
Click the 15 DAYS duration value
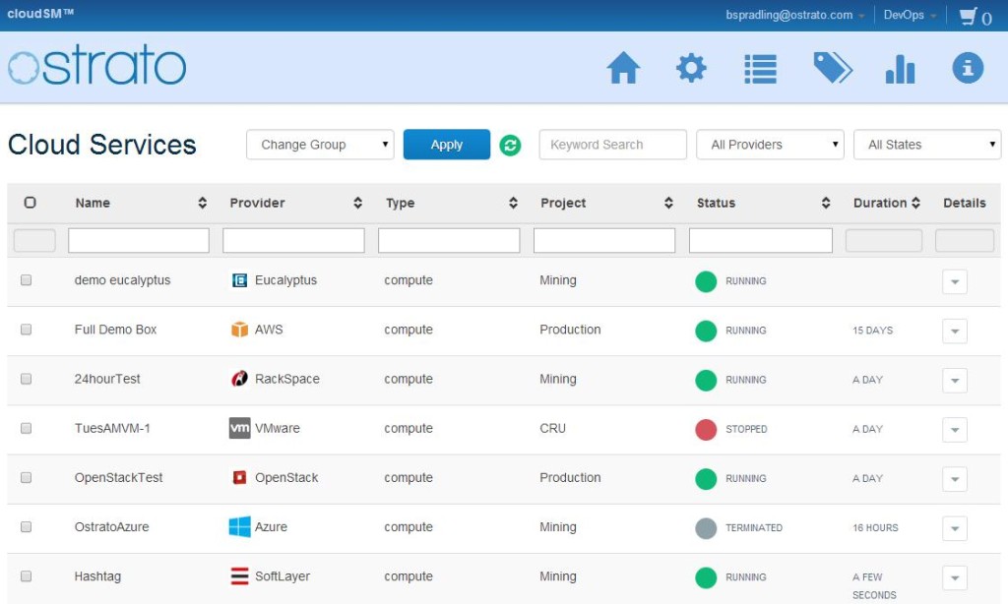[x=872, y=331]
